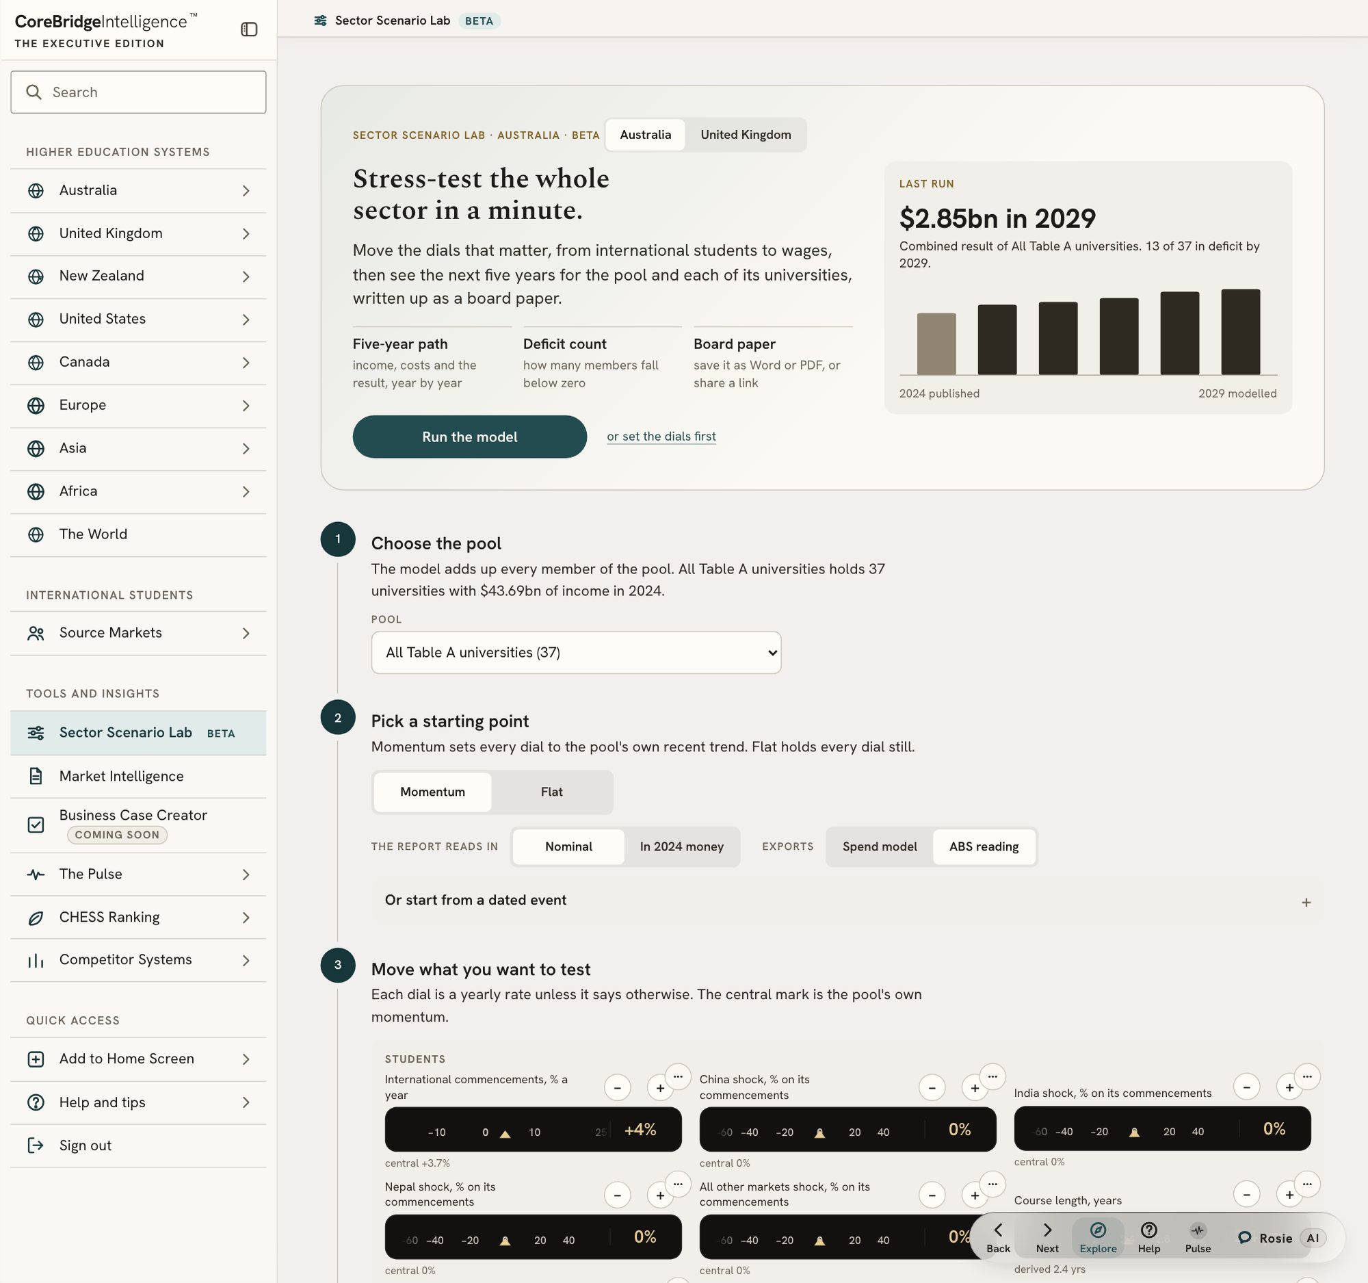Open the Pool dropdown selector
The width and height of the screenshot is (1368, 1283).
point(576,653)
